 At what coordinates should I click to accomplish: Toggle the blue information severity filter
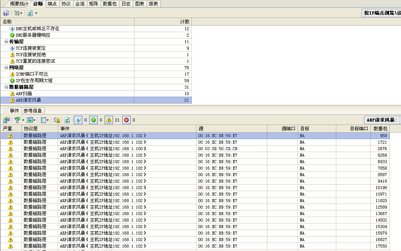tap(78, 120)
